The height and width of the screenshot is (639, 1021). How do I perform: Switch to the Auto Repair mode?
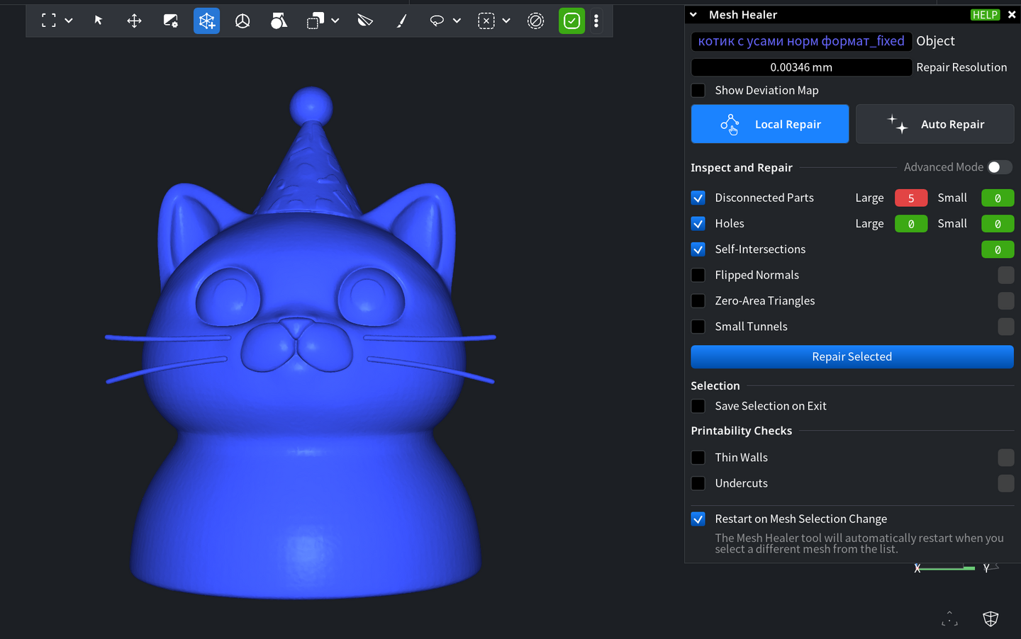[934, 124]
